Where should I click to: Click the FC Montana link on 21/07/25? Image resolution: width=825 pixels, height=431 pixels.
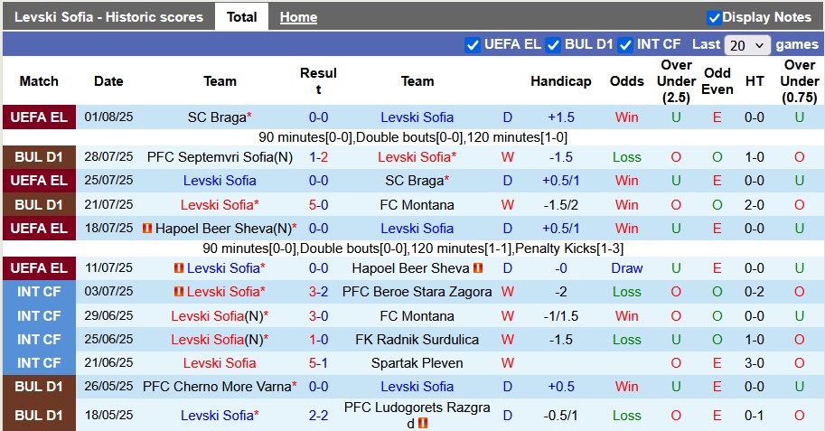(417, 205)
